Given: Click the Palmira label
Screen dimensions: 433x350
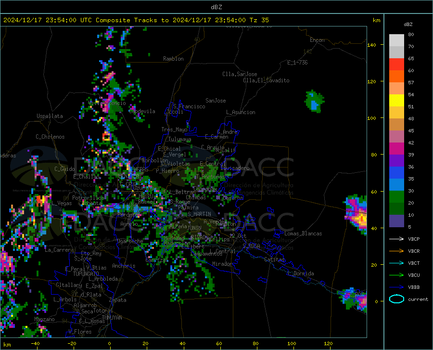Looking at the screenshot, I should click(188, 207).
